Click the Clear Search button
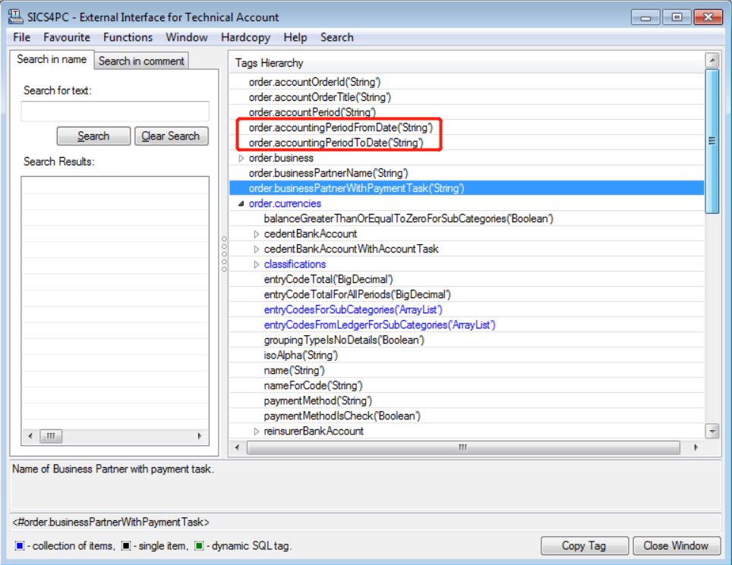Viewport: 732px width, 565px height. tap(170, 136)
